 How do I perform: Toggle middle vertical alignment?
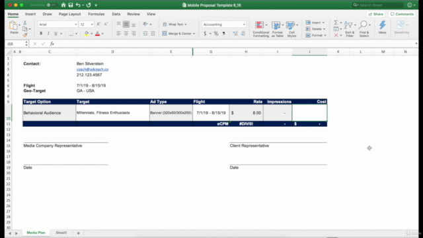point(126,24)
